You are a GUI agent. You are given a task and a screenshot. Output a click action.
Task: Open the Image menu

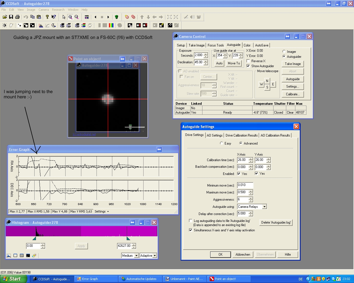coord(31,10)
